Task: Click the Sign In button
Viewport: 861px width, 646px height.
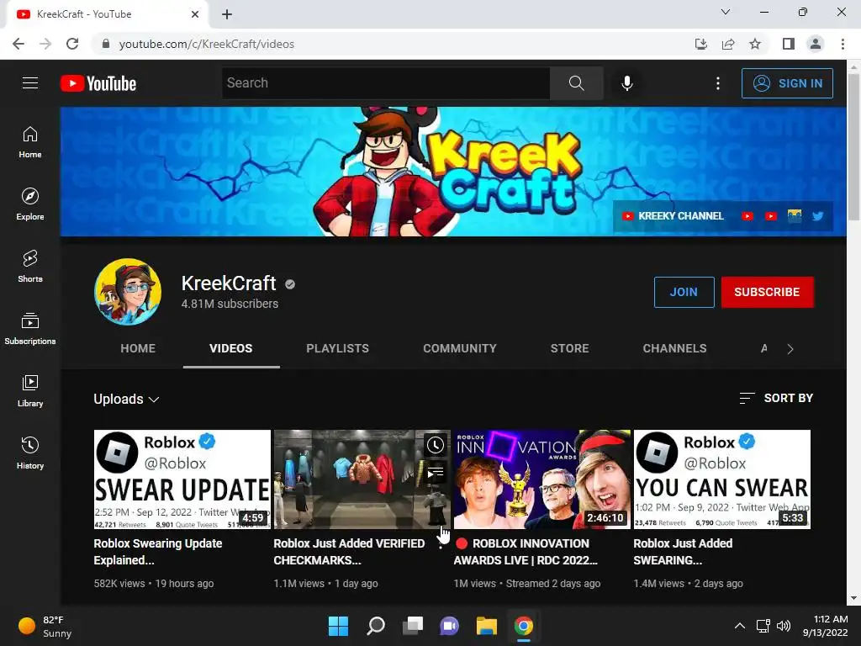Action: (787, 83)
